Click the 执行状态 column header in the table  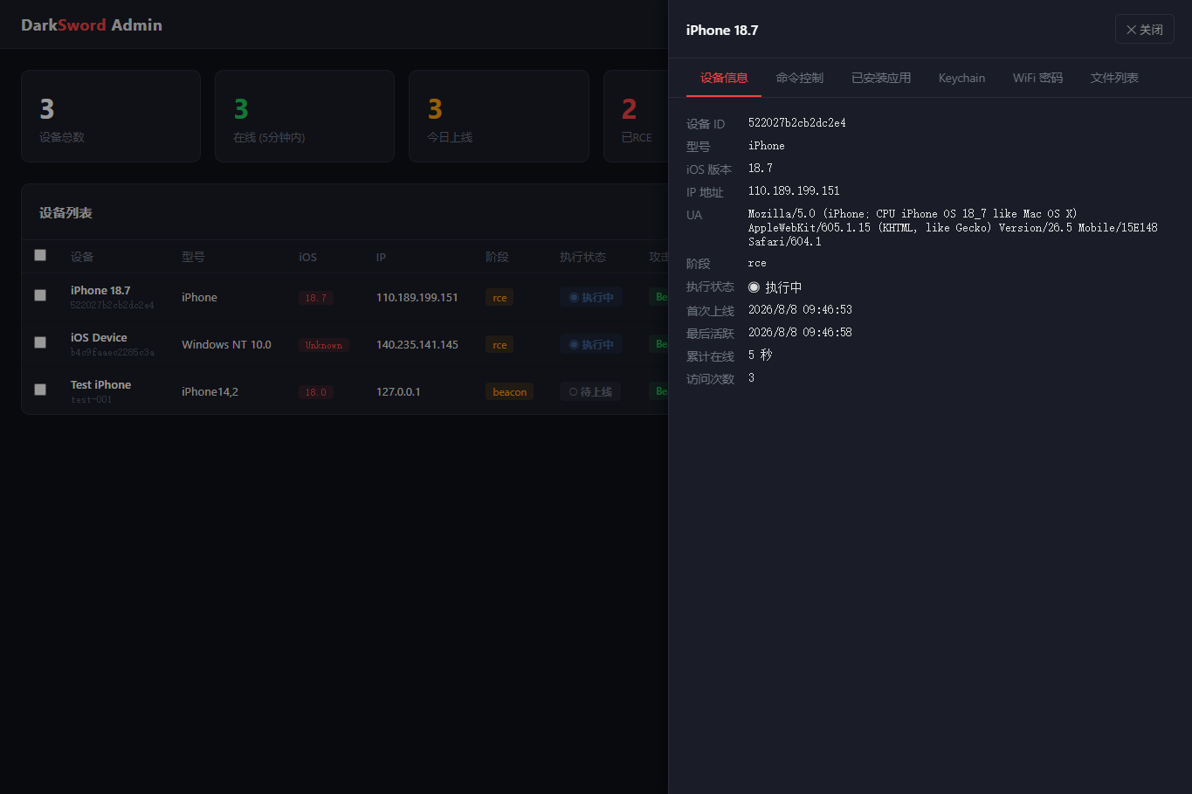click(x=582, y=257)
